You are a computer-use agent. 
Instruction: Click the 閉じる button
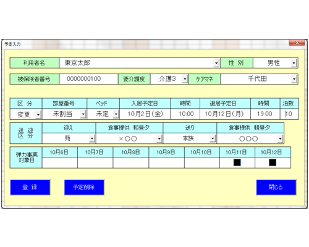click(x=276, y=187)
